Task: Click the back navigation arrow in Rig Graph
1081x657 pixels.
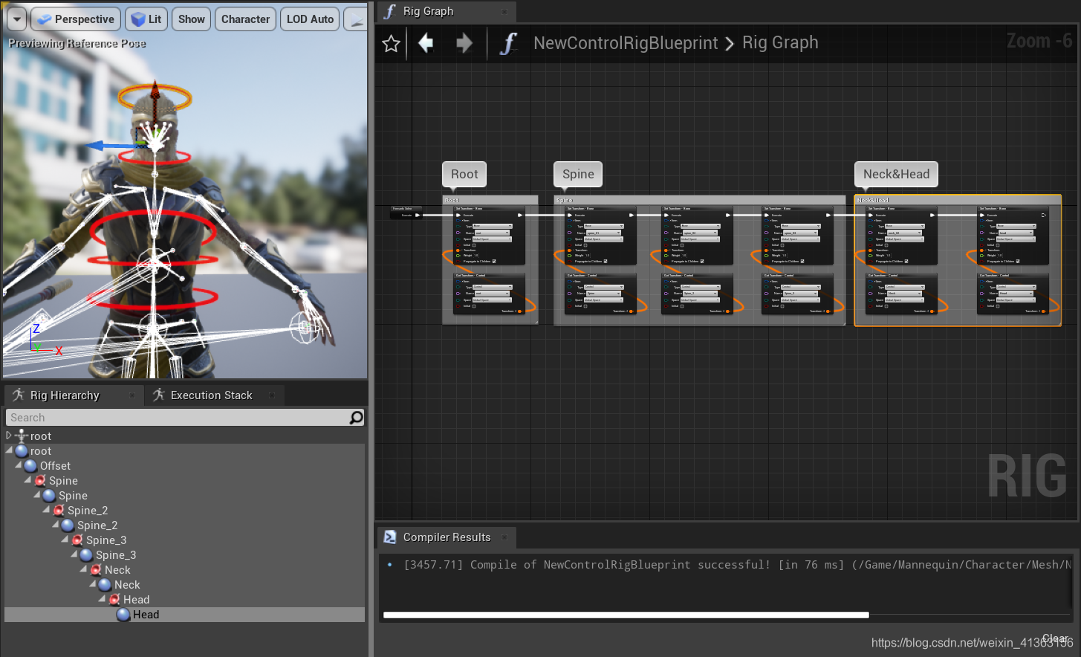Action: pos(425,43)
